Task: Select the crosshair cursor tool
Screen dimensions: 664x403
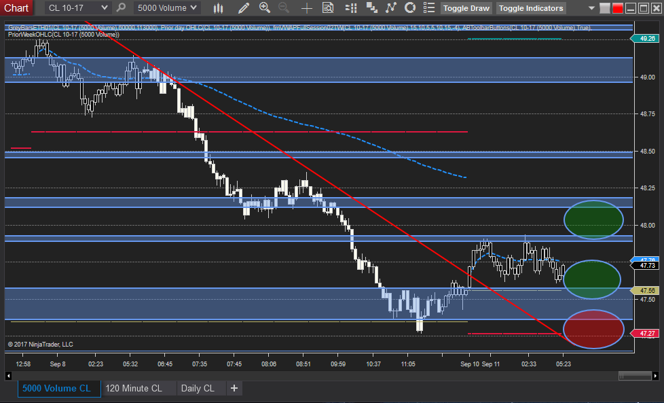Action: 307,7
